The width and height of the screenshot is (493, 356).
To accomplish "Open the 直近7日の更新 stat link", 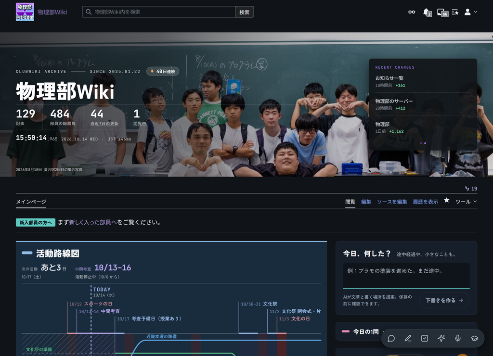I will [x=104, y=124].
